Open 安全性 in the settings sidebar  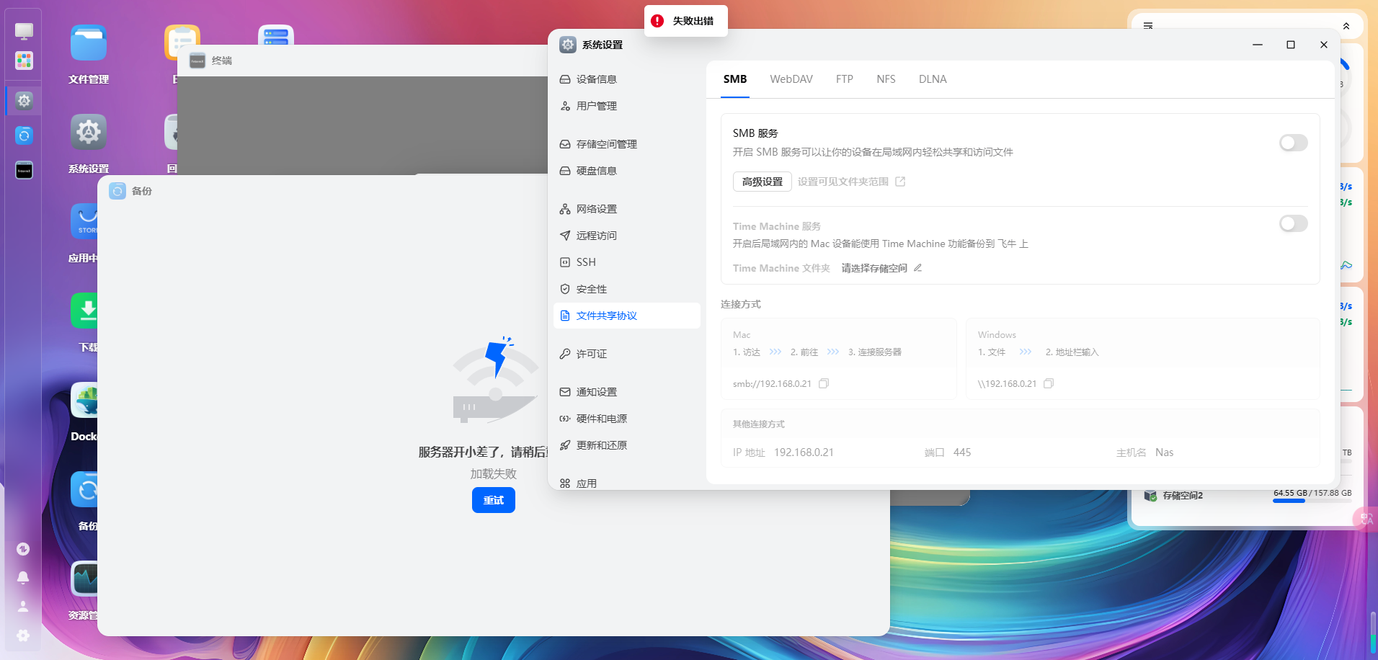click(x=627, y=289)
